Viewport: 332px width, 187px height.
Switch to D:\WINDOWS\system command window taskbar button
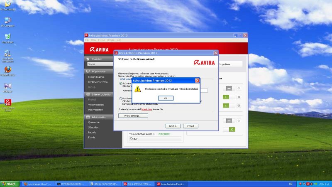click(71, 184)
